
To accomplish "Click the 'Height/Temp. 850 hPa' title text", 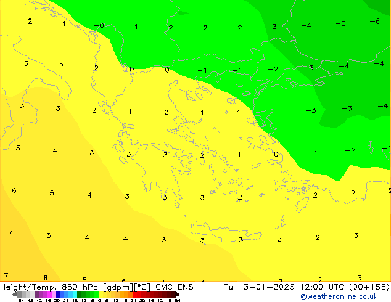I will pos(49,287).
